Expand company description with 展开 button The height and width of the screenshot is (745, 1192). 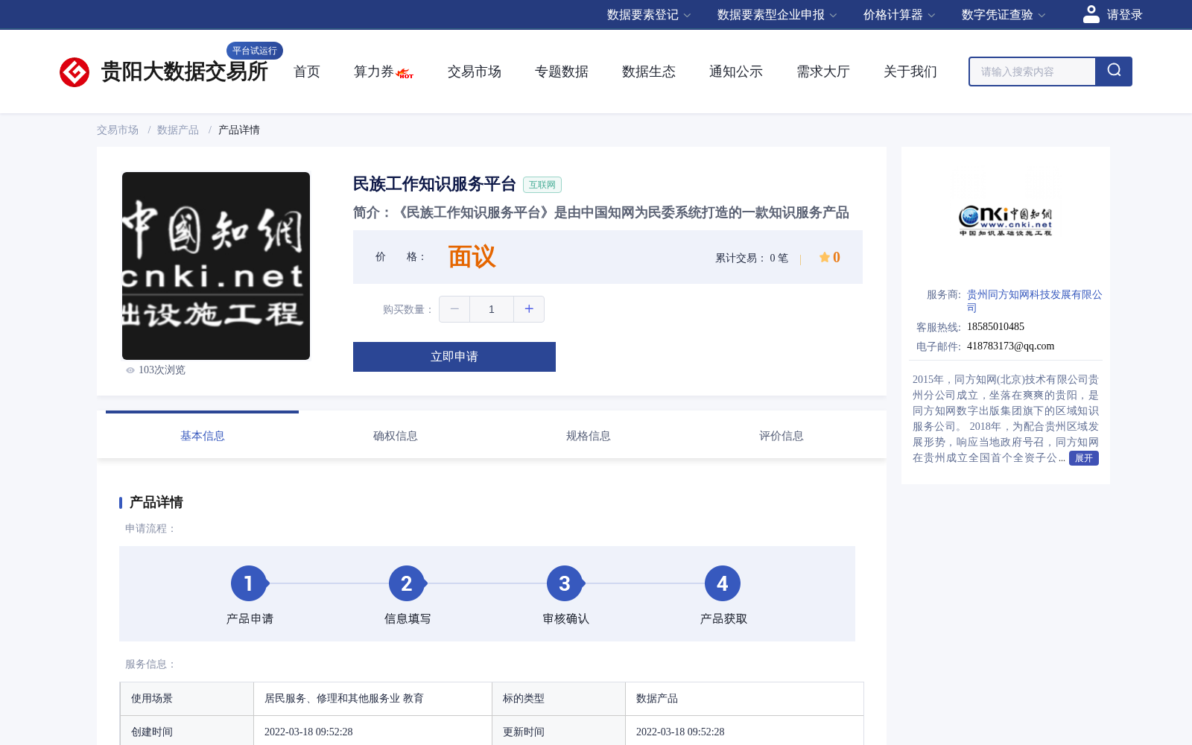click(1084, 458)
